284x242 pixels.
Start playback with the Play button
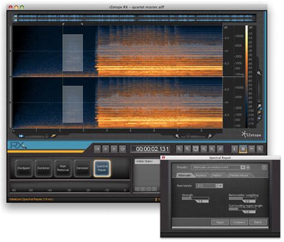105,149
